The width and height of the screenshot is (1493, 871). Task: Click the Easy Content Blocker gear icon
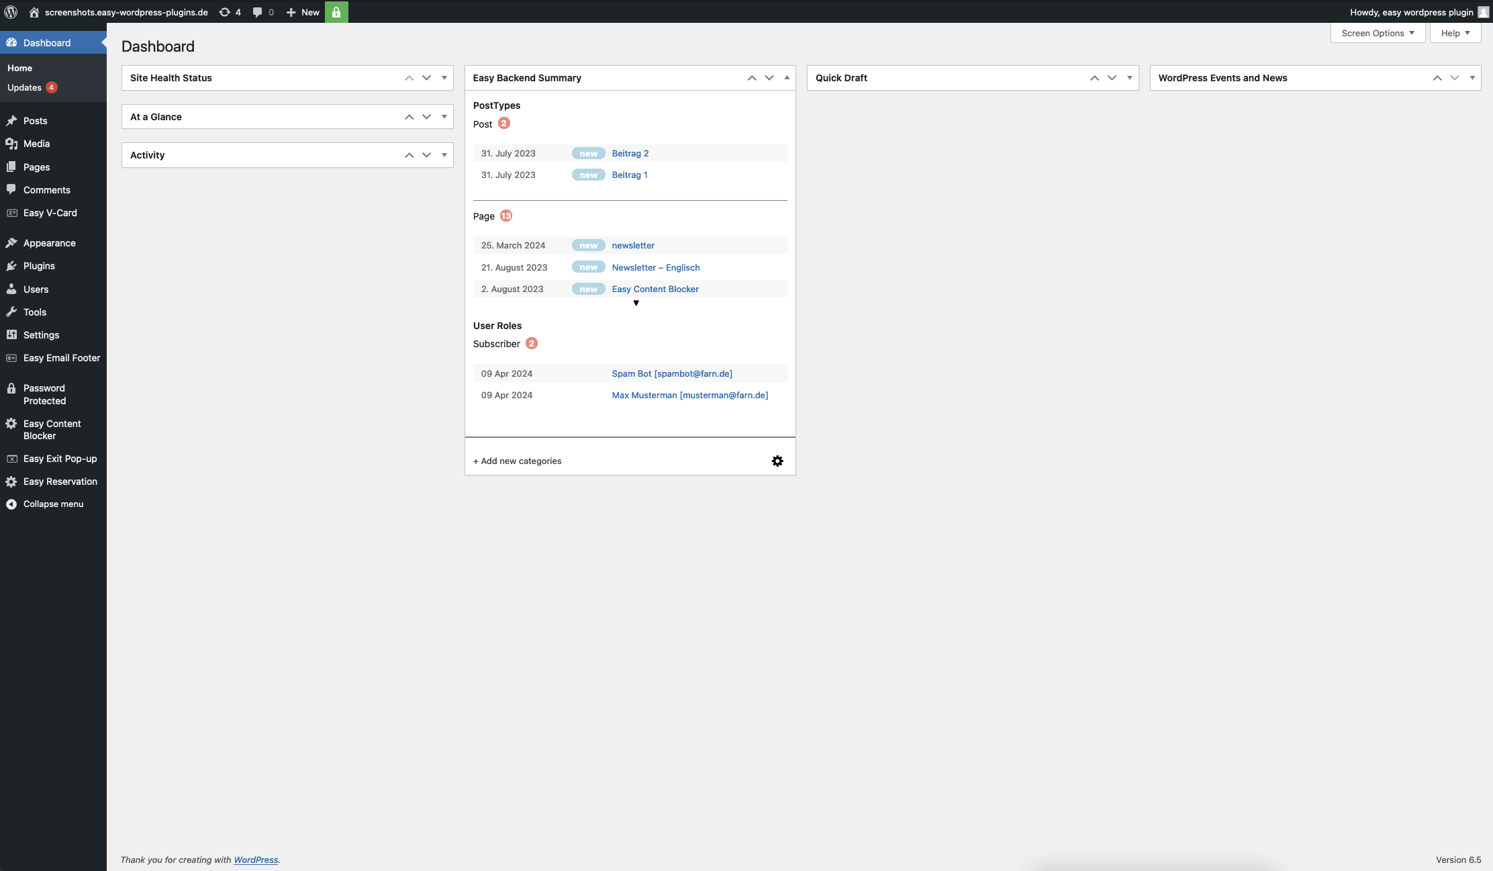[x=11, y=424]
